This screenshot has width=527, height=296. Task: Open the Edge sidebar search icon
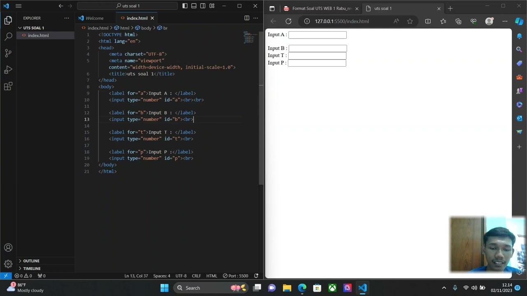pos(519,49)
